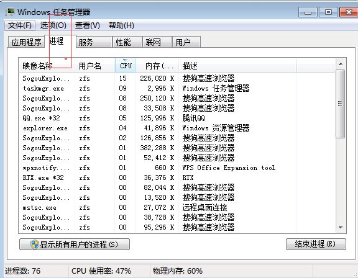Screen dimensions: 358x278
Task: Select SogouExplo process using 82,044 K
Action: [x=177, y=187]
